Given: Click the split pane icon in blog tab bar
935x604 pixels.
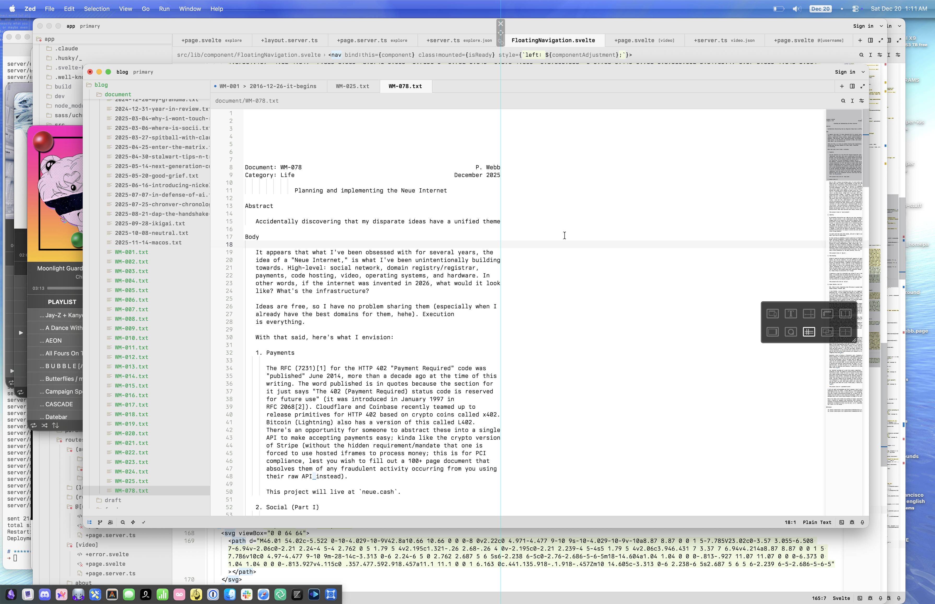Looking at the screenshot, I should [852, 86].
